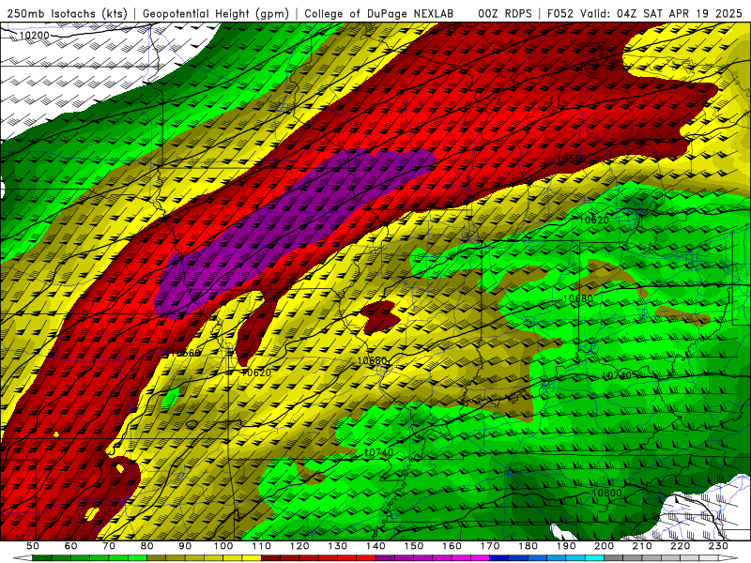The width and height of the screenshot is (751, 563).
Task: Click the color scale value 140
Action: 375,546
